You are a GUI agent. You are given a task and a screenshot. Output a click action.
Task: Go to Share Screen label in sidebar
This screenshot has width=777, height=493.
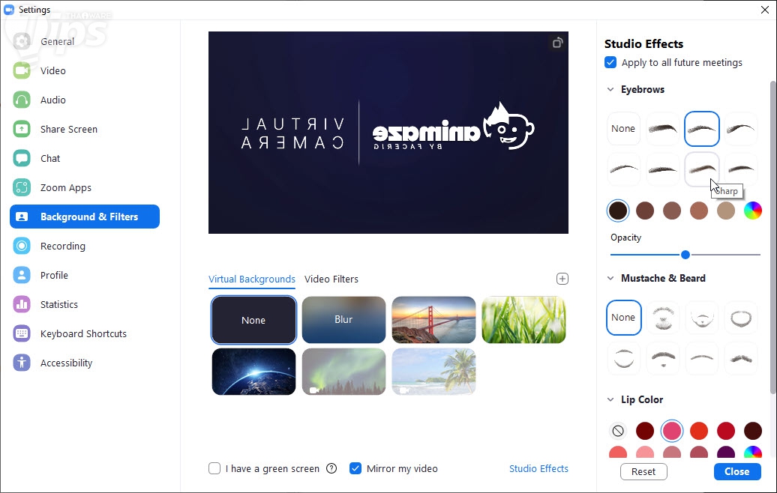coord(69,129)
